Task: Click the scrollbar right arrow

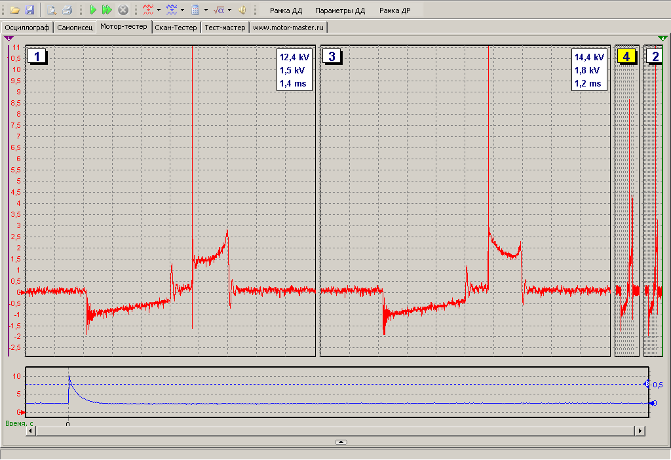Action: (x=640, y=431)
